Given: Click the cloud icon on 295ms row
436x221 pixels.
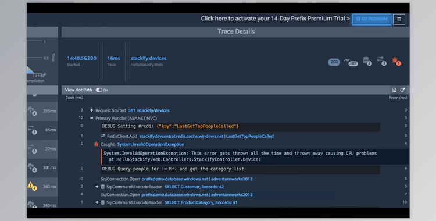Looking at the screenshot, I should (32, 110).
